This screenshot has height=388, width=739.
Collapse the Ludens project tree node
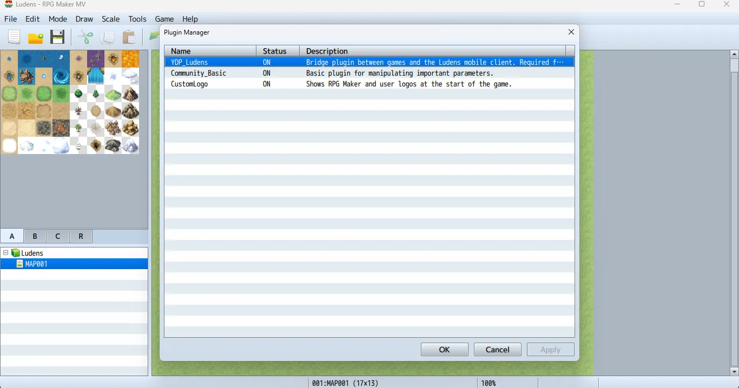click(x=5, y=253)
